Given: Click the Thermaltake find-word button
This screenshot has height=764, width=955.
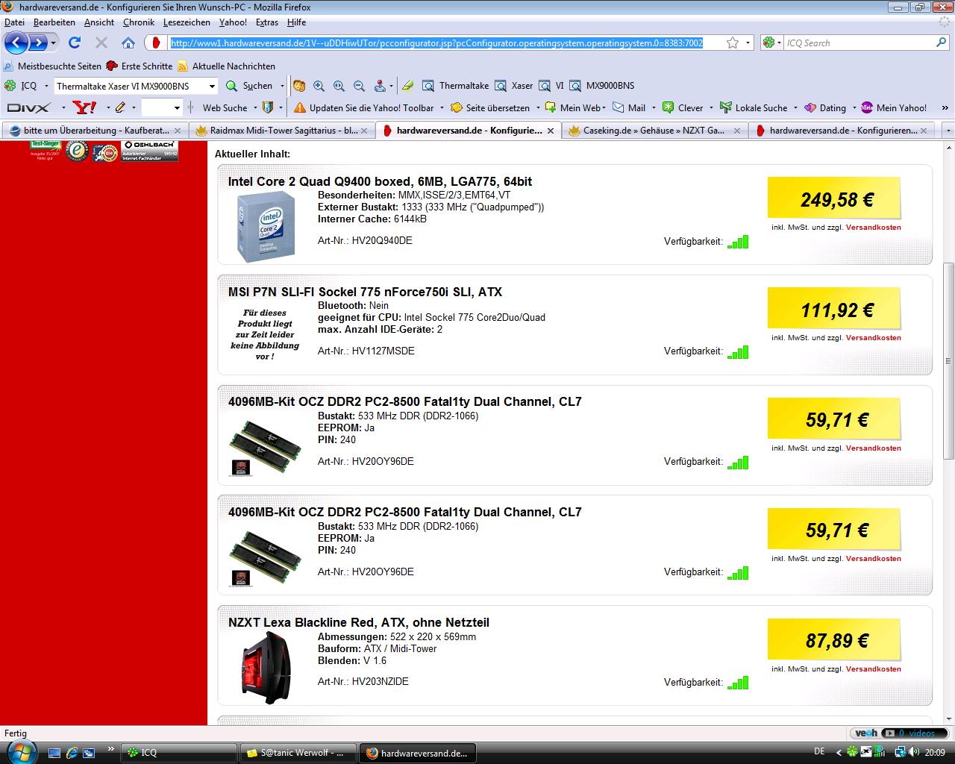Looking at the screenshot, I should (x=456, y=86).
